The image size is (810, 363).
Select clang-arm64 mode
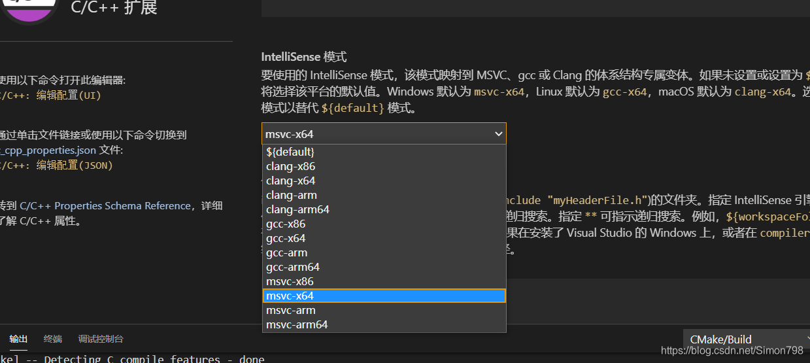pyautogui.click(x=384, y=209)
